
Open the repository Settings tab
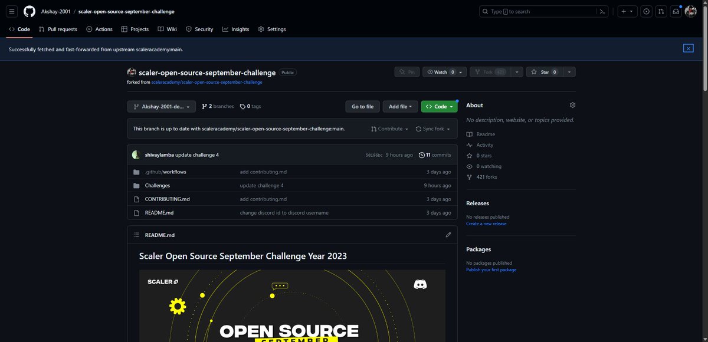point(272,29)
